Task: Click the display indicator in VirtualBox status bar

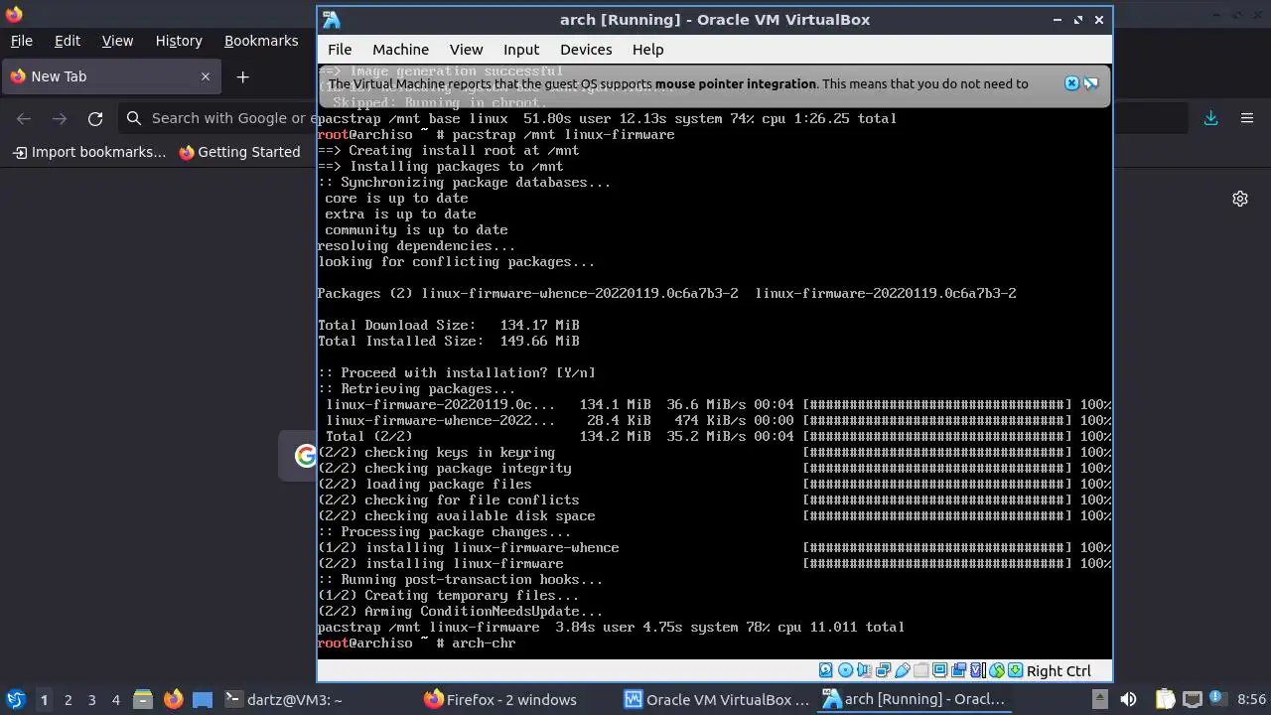Action: (x=939, y=670)
